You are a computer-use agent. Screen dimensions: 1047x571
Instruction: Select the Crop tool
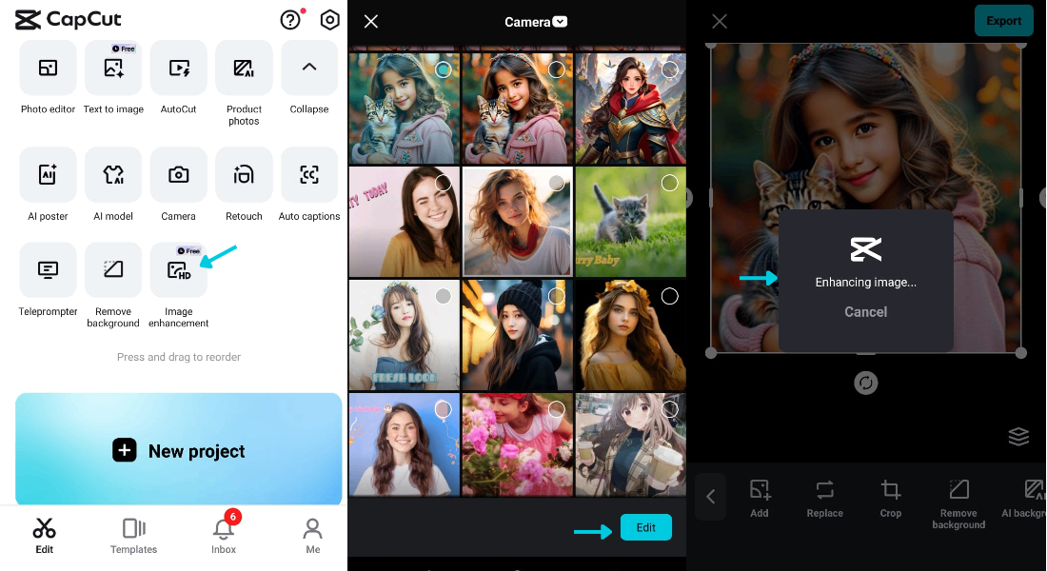[x=890, y=499]
